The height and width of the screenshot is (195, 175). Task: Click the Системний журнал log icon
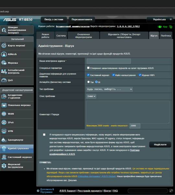pos(4,157)
